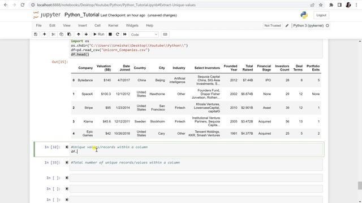Screen dimensions: 362x203
Task: Restart kernel and run all cells icon
Action: (125, 34)
